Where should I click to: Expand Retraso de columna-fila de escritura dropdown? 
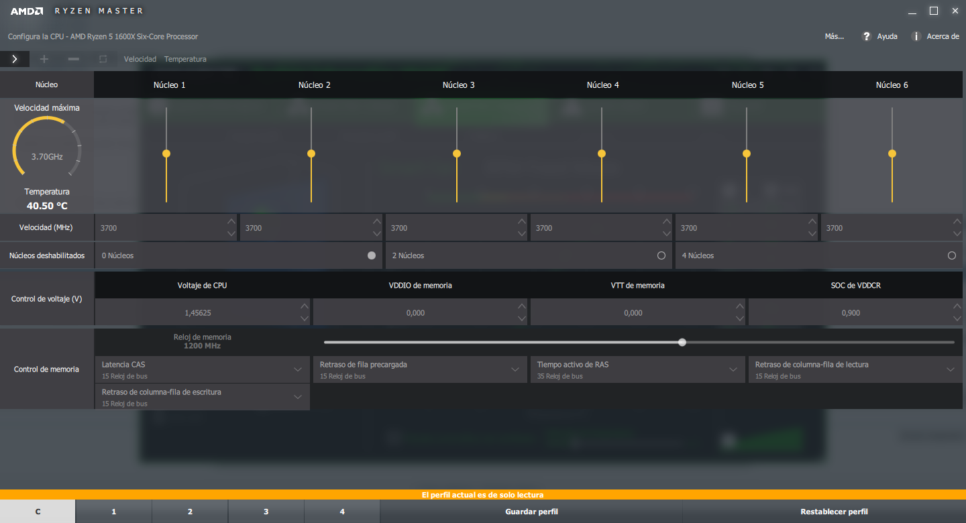(x=203, y=397)
